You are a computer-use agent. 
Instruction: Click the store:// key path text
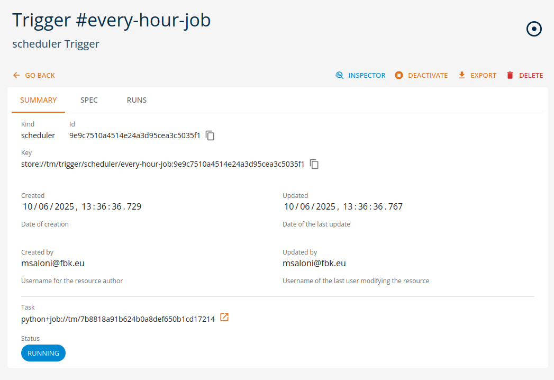tap(163, 164)
